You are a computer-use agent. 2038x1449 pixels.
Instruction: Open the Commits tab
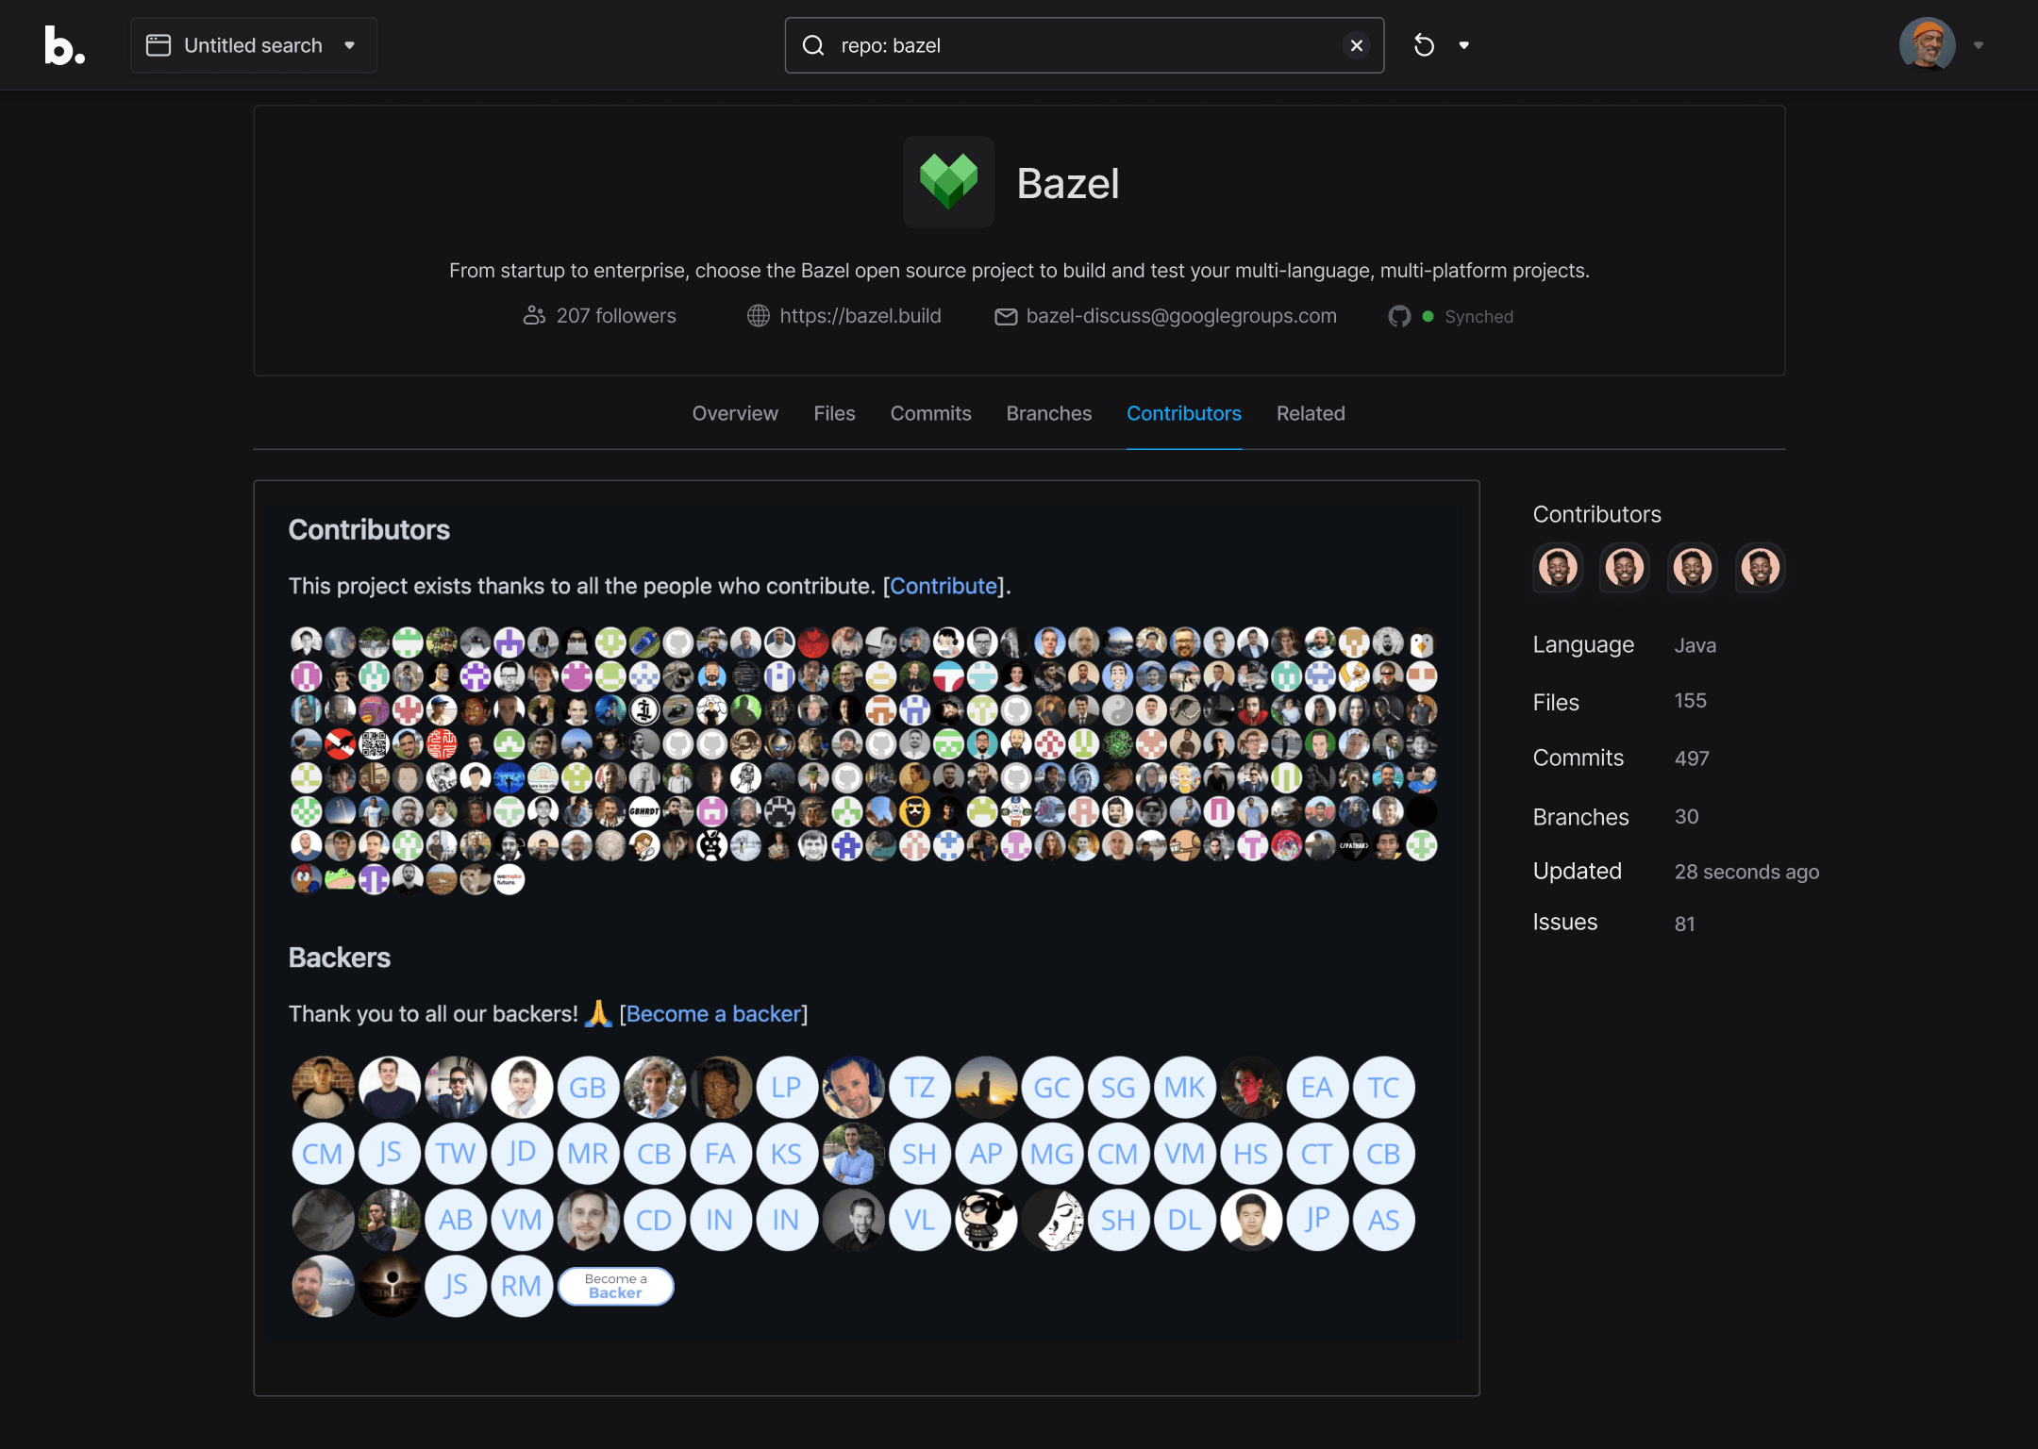(930, 413)
